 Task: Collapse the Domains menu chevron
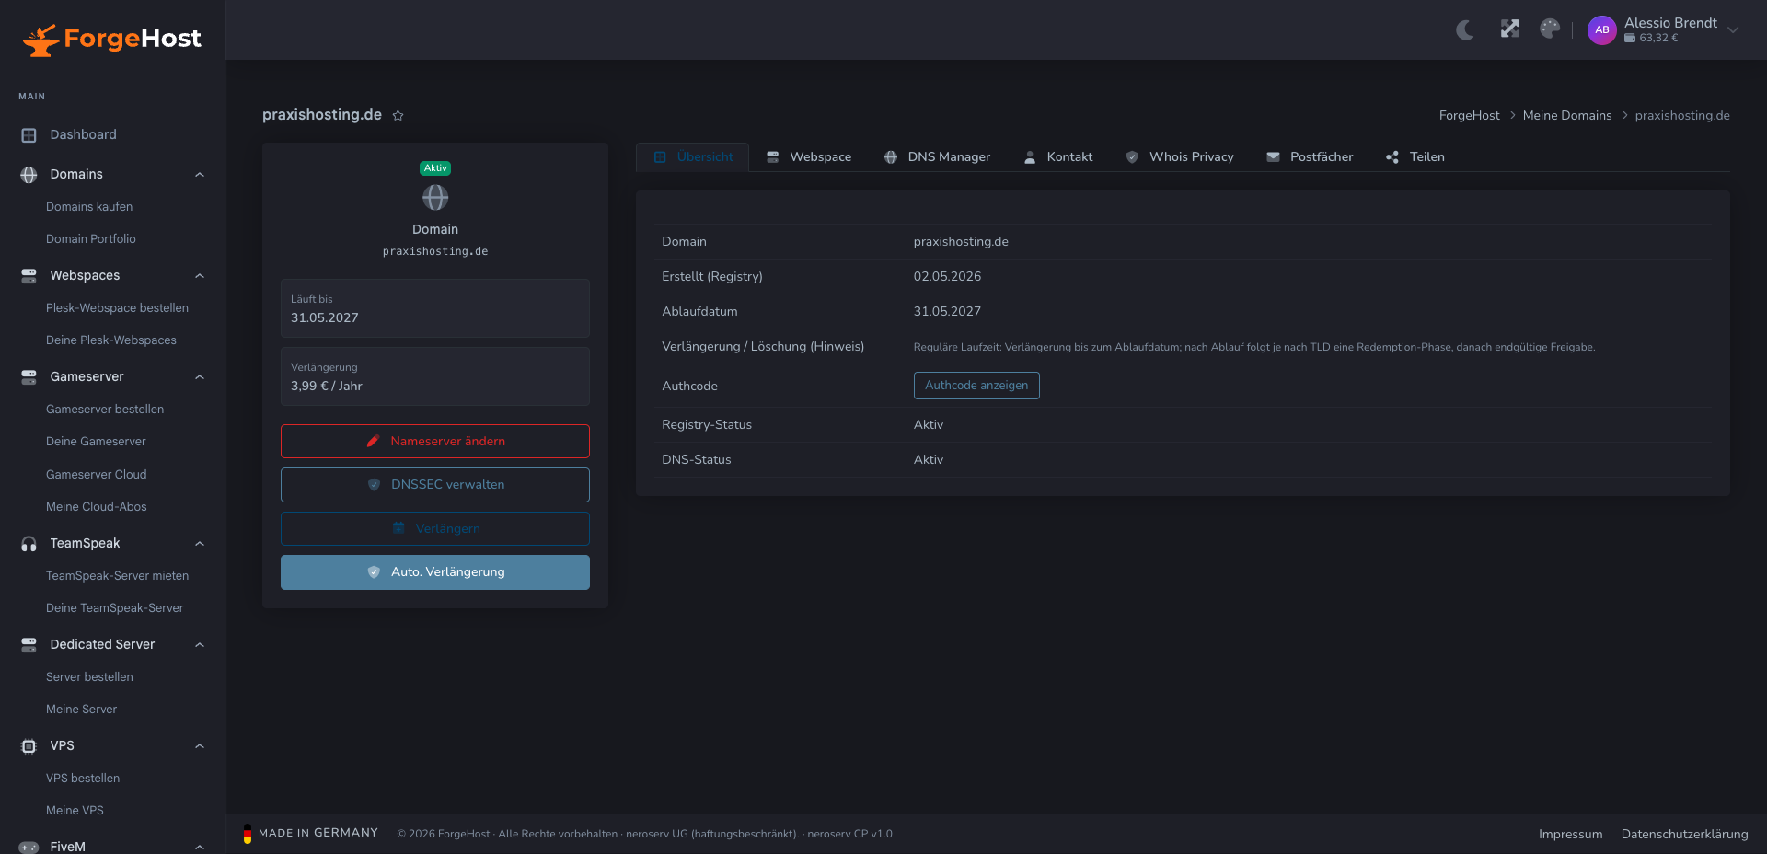pos(200,175)
